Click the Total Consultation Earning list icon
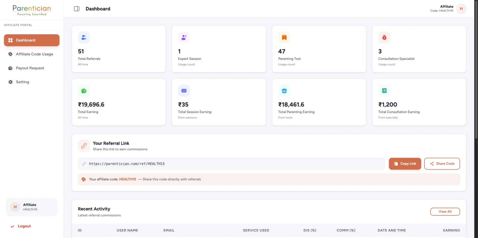 click(384, 91)
